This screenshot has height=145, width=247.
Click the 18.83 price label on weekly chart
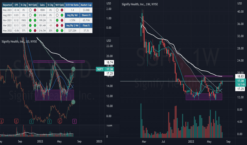click(240, 76)
